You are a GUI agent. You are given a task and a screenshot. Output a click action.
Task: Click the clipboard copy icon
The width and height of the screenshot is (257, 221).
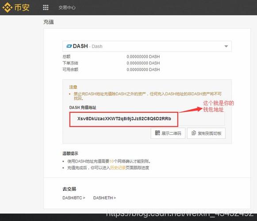pyautogui.click(x=194, y=133)
